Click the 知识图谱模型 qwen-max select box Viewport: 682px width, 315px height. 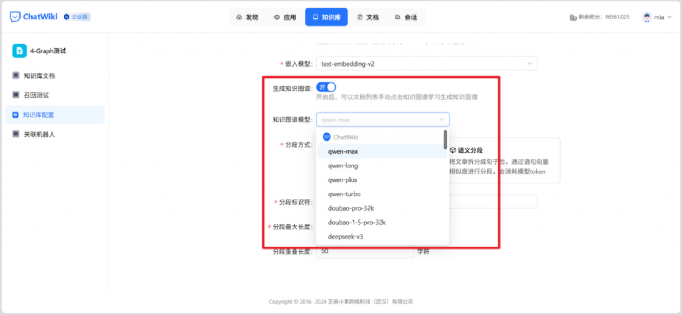[383, 120]
